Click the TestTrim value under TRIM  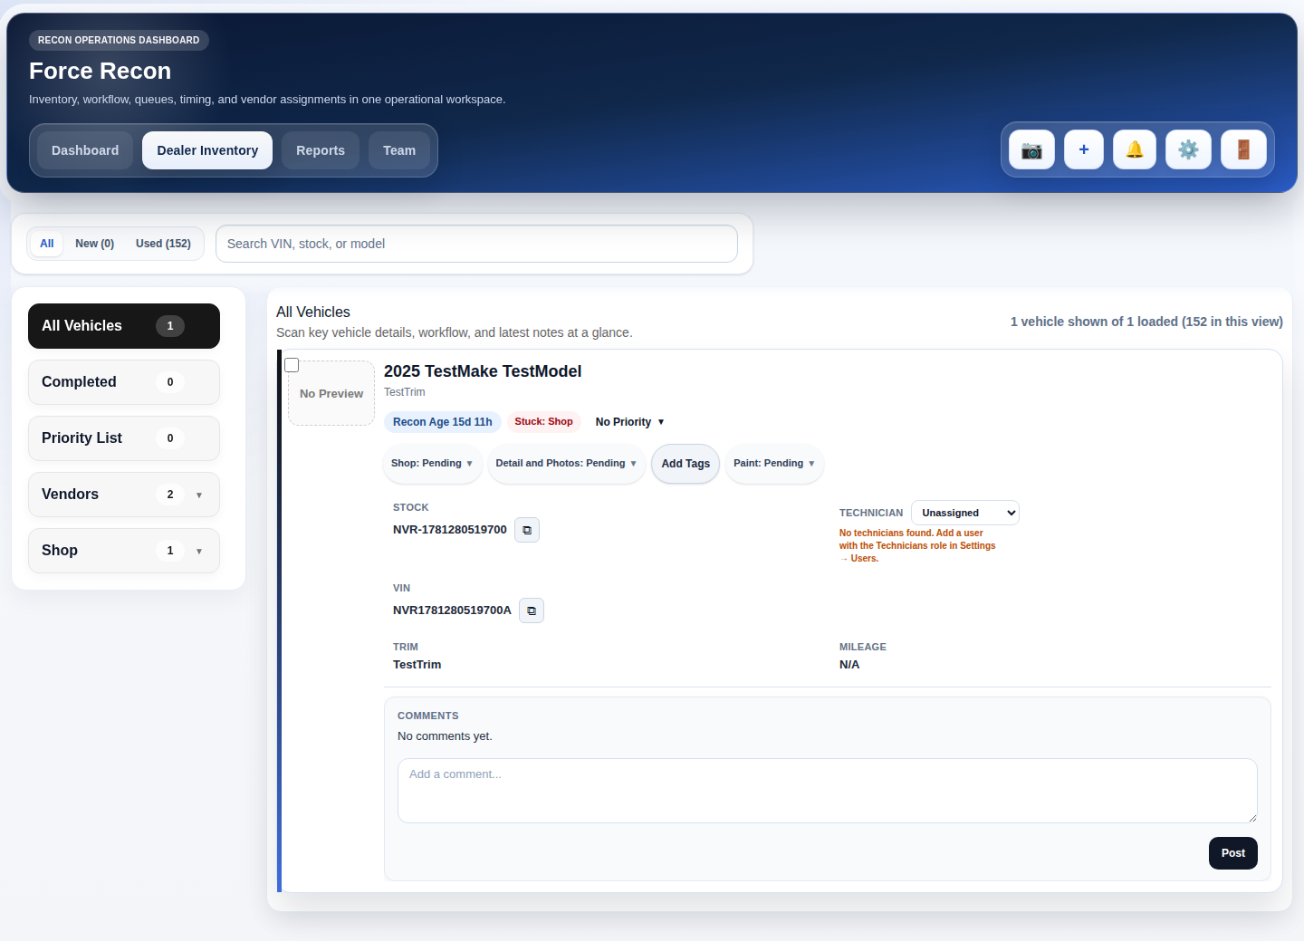click(x=417, y=665)
